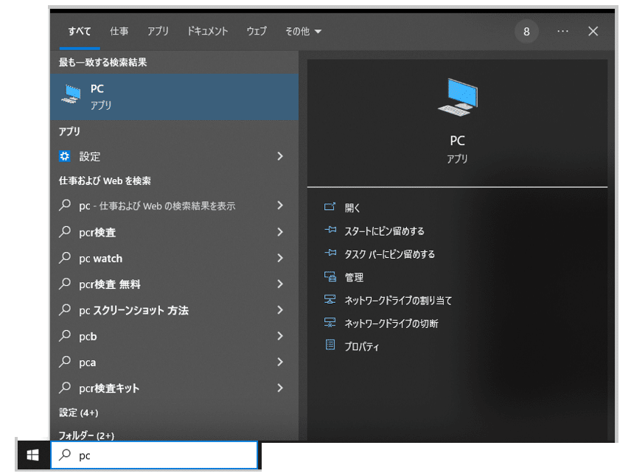Choose ネットワークドライブの割り当て
631x476 pixels.
(398, 300)
